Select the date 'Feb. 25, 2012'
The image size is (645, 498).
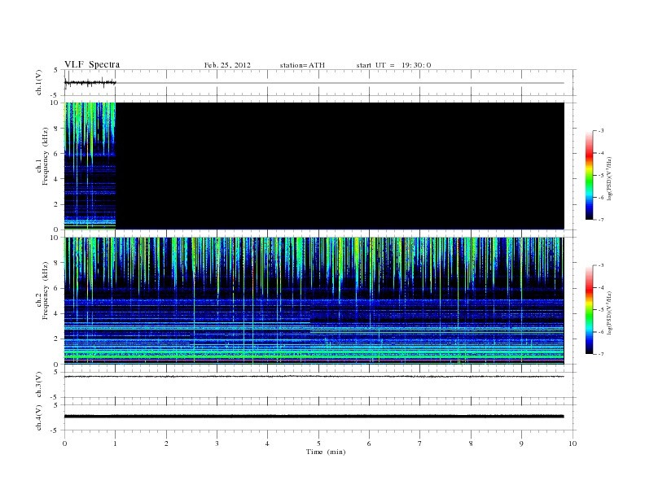[227, 65]
